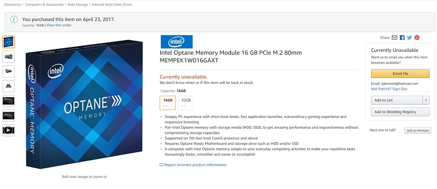Share this item on Facebook
Screen dimensions: 437x189
402,38
